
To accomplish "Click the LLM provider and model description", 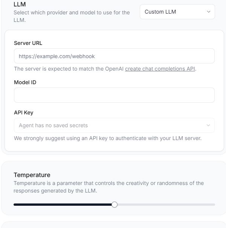I will click(72, 16).
